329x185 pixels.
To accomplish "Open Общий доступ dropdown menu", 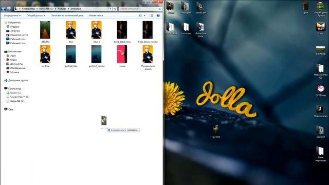I will tap(36, 15).
